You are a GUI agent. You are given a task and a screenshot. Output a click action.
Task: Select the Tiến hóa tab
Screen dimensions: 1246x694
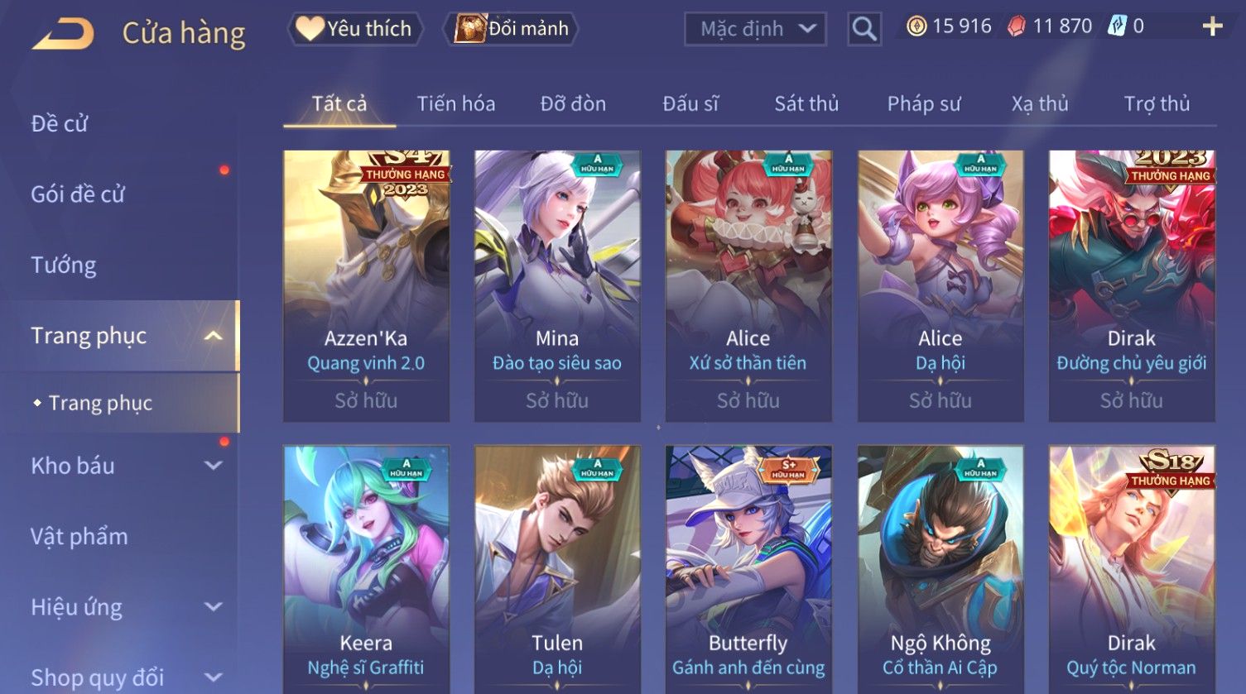tap(456, 103)
